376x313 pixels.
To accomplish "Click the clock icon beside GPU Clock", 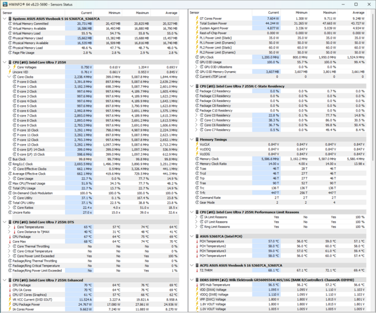I will (197, 57).
